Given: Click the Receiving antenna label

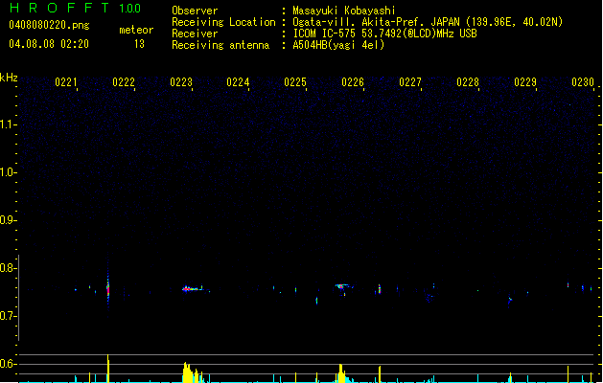Looking at the screenshot, I should coord(220,45).
